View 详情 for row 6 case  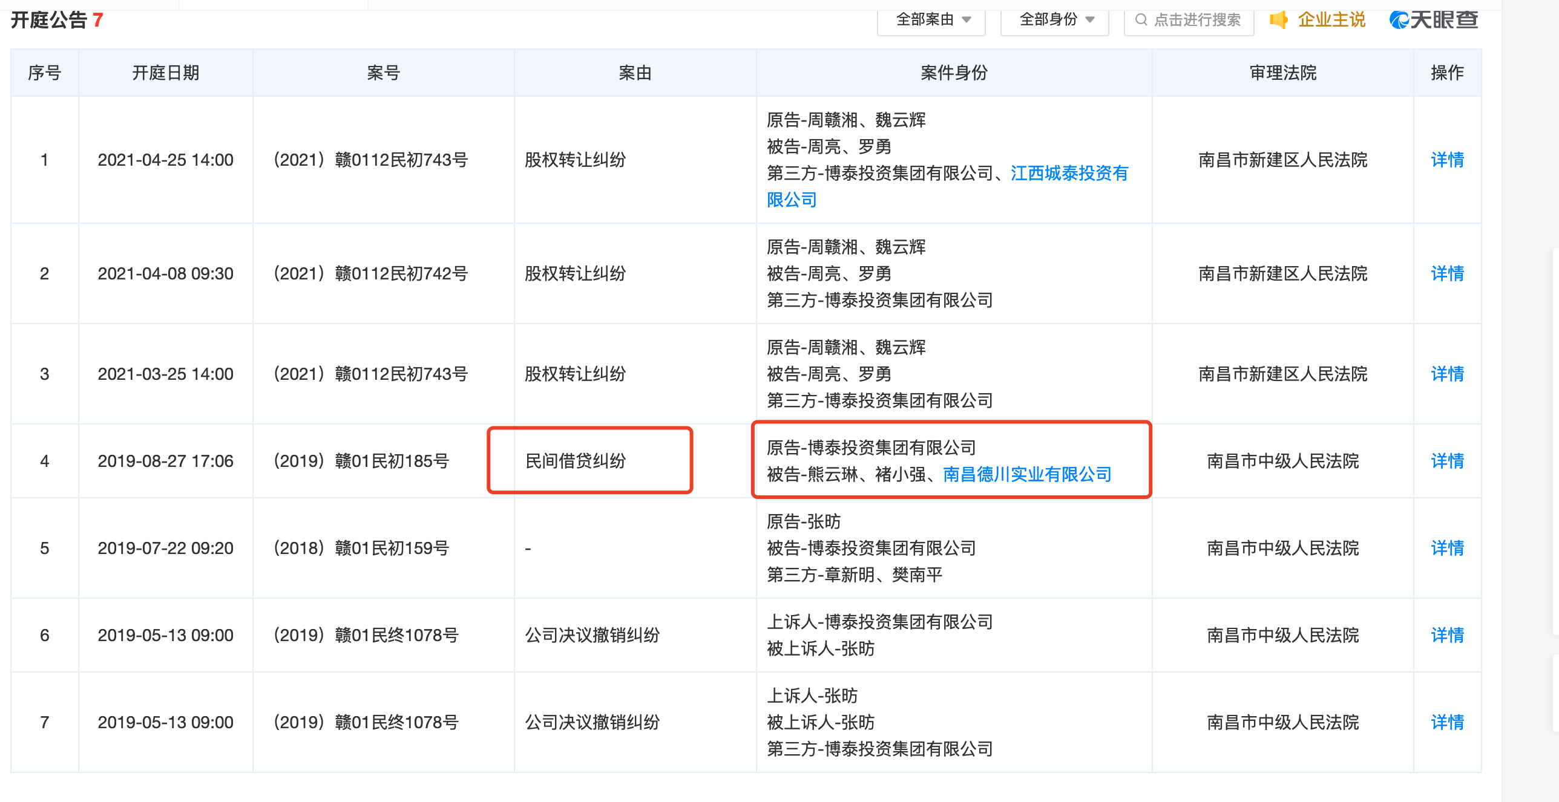pos(1447,636)
